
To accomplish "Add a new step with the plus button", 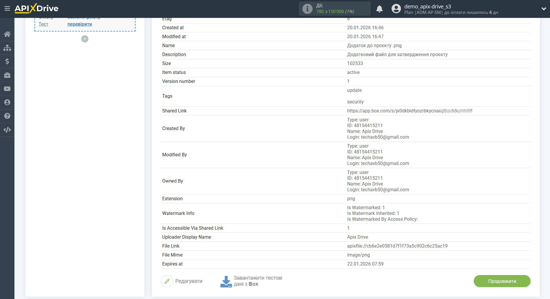I will 85,39.
